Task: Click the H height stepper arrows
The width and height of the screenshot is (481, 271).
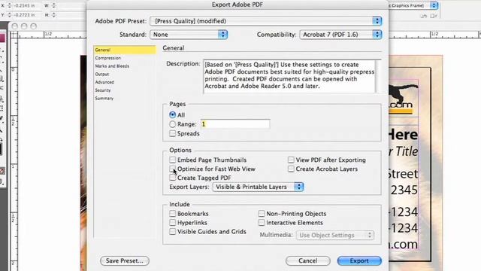Action: [x=54, y=15]
